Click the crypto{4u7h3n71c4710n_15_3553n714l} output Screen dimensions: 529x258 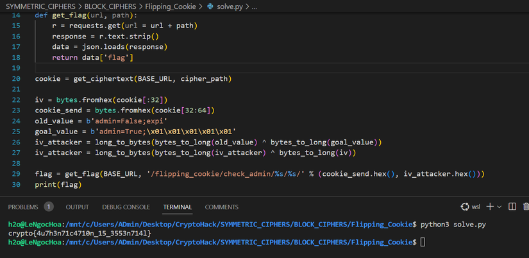80,234
